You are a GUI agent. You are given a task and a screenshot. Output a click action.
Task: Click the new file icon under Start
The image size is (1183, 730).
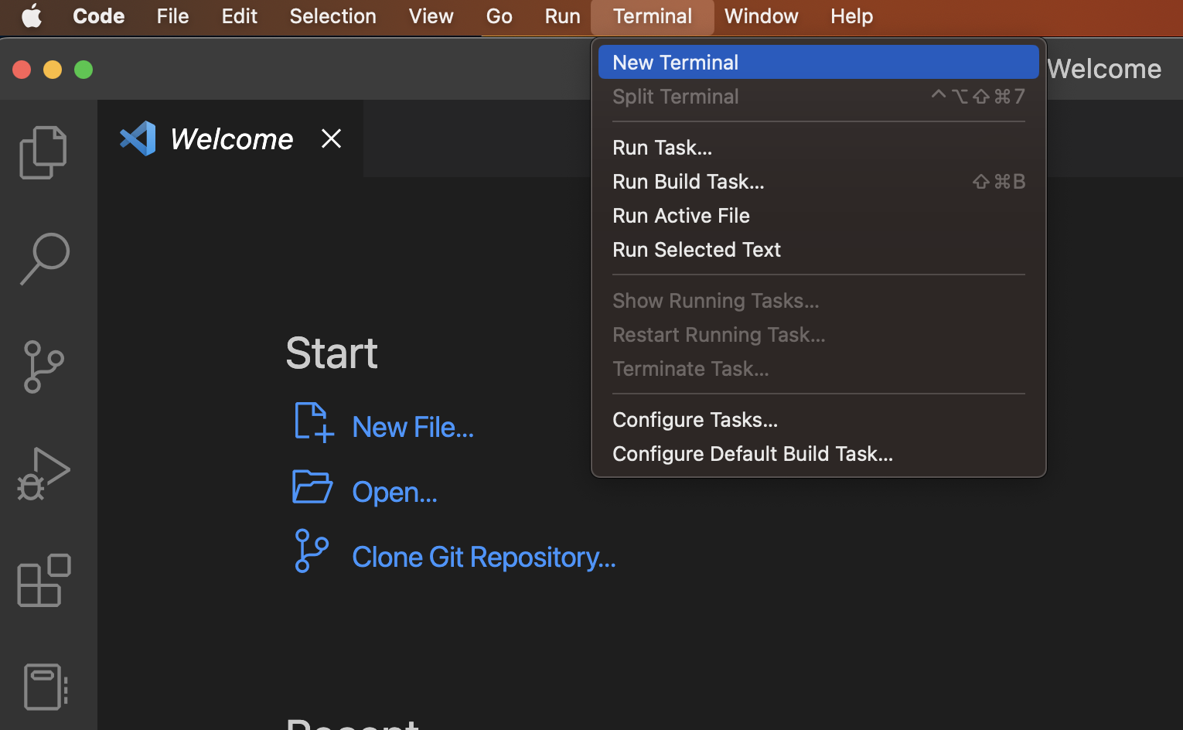pyautogui.click(x=313, y=422)
